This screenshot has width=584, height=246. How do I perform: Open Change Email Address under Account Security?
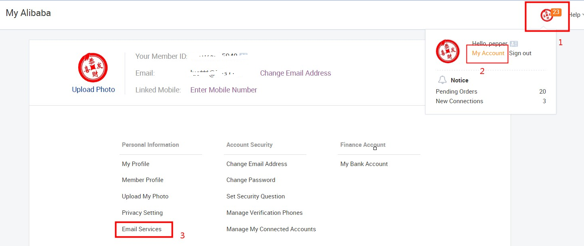click(x=257, y=164)
